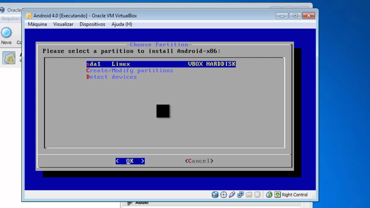Screen dimensions: 370x208
Task: Open Arquivo menu in Manager window
Action: tap(10, 18)
